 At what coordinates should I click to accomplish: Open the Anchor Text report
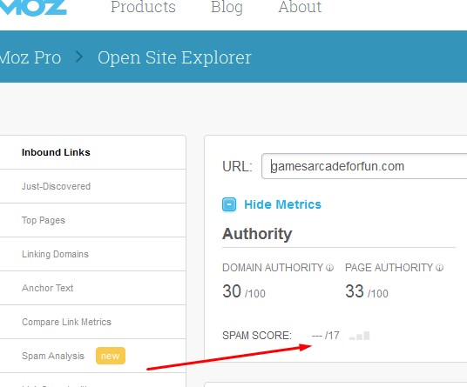pyautogui.click(x=48, y=288)
